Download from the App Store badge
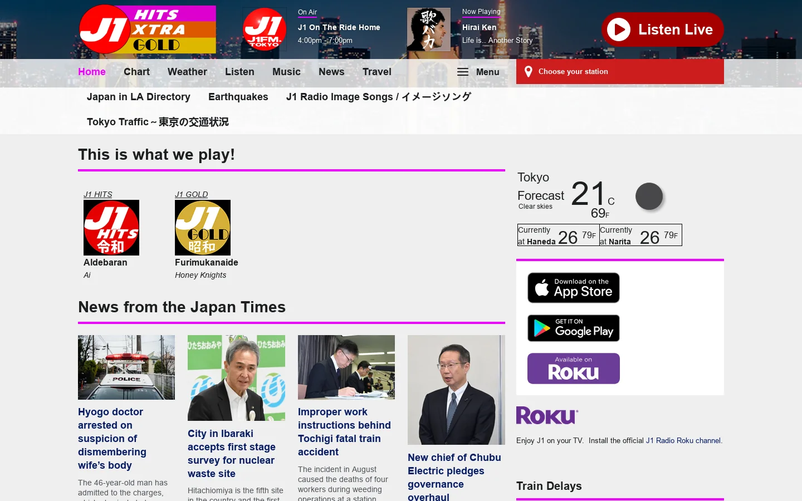Image resolution: width=802 pixels, height=501 pixels. [x=574, y=288]
